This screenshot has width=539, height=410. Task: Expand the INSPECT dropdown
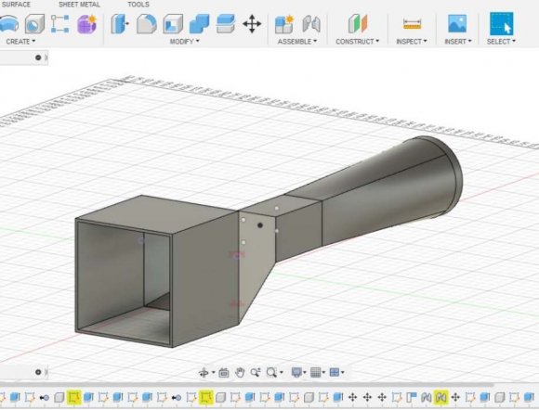(x=412, y=41)
